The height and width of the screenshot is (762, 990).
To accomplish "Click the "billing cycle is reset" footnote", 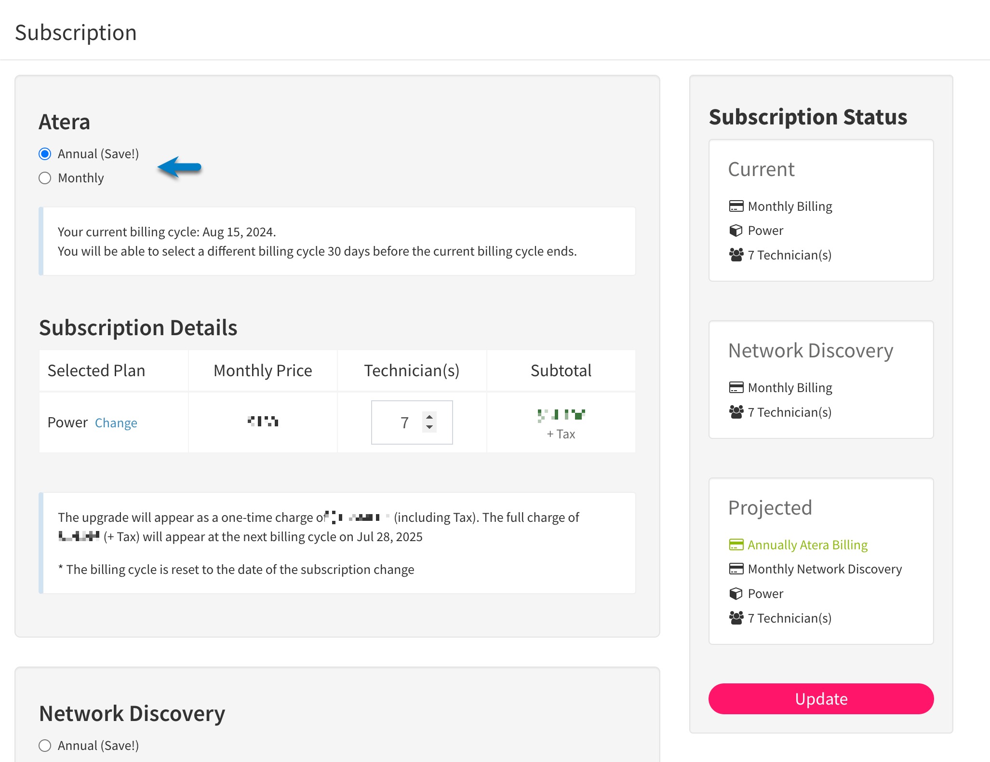I will pos(236,570).
